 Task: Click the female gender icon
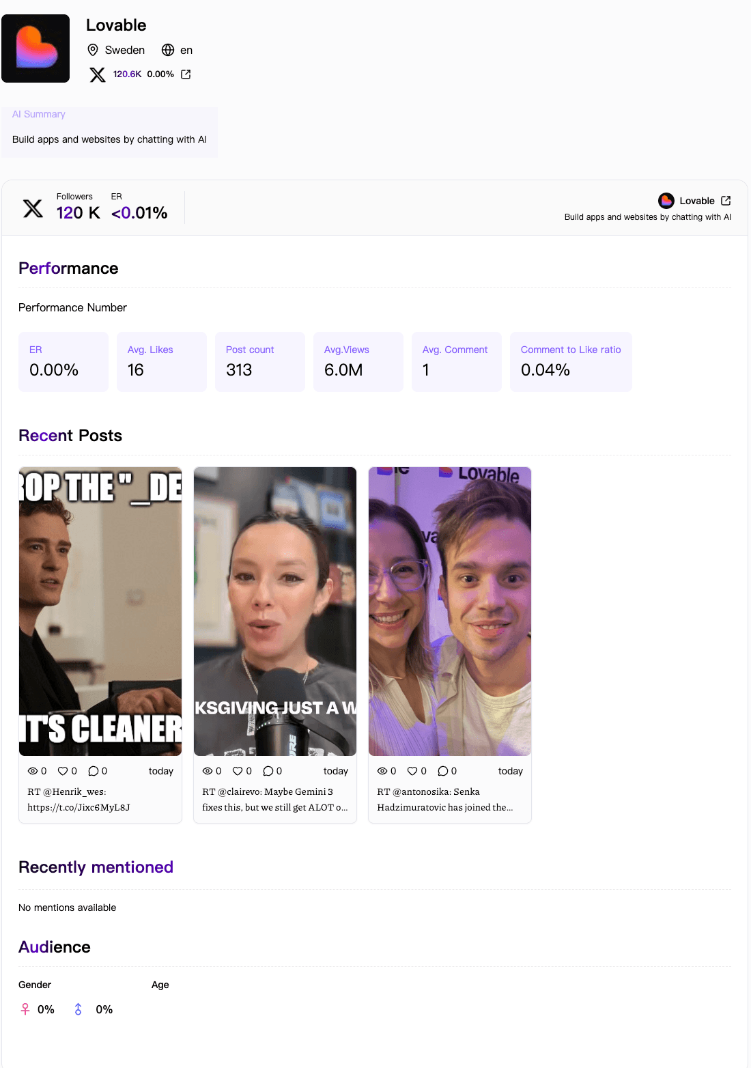tap(25, 1009)
